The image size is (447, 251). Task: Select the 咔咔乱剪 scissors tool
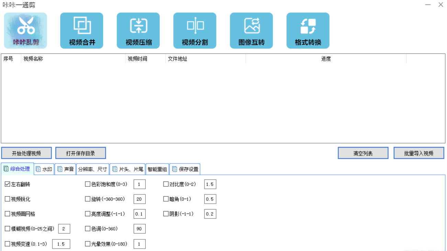pos(25,30)
